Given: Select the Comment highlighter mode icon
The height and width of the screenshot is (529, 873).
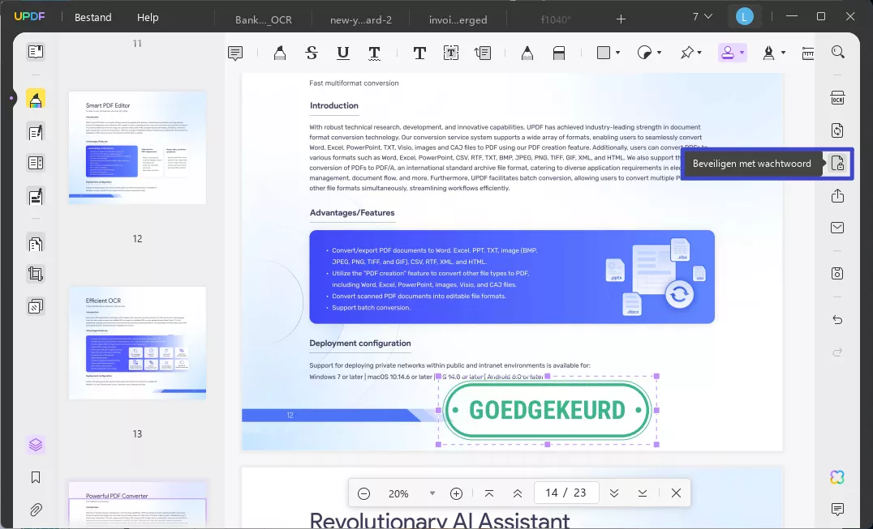Looking at the screenshot, I should (x=36, y=99).
